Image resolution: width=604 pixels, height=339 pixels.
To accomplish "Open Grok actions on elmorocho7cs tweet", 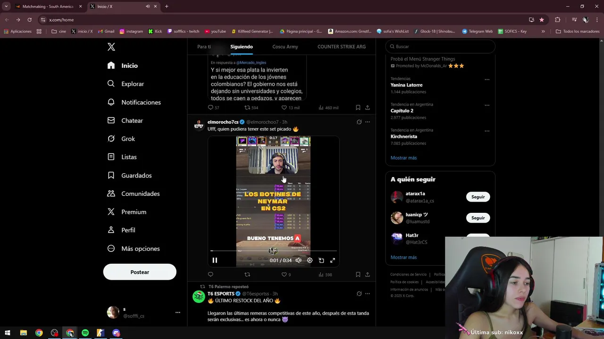I will [359, 122].
